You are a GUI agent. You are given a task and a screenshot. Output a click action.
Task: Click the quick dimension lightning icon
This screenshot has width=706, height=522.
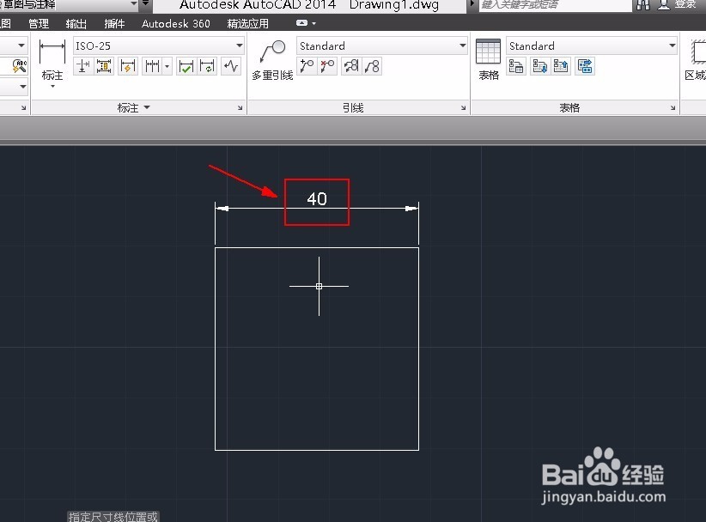point(127,67)
